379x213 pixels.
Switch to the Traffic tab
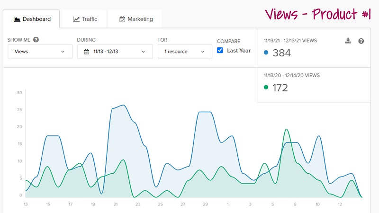click(84, 19)
